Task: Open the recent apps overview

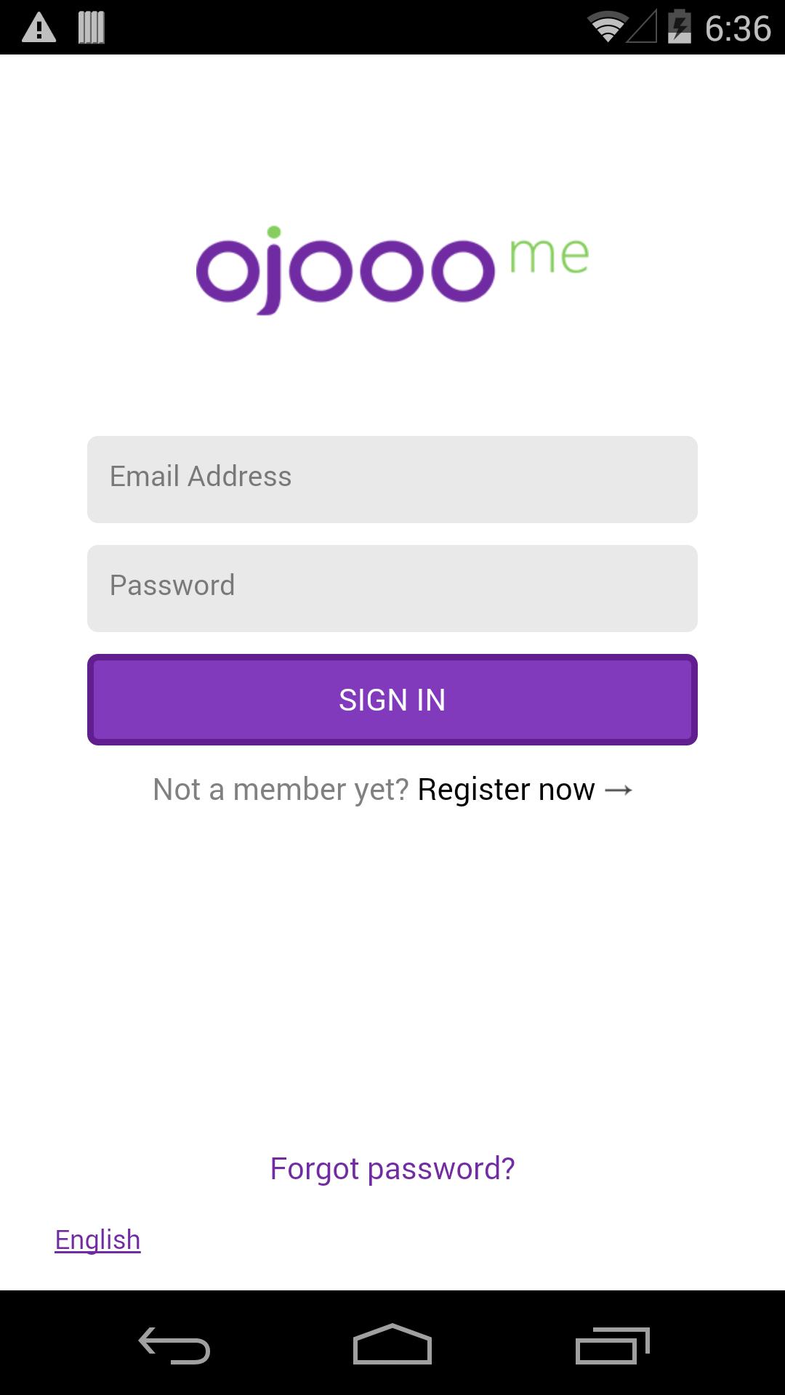Action: pos(612,1345)
